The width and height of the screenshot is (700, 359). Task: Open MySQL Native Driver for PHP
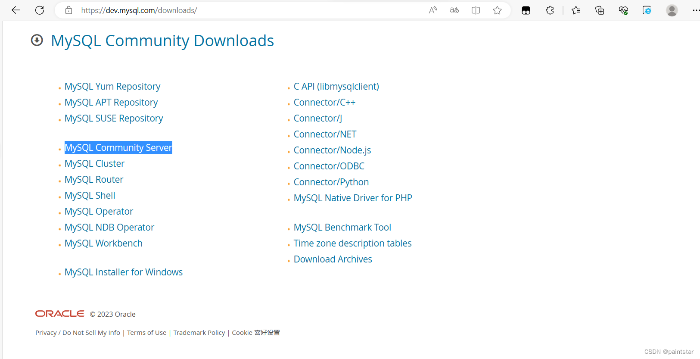tap(353, 198)
